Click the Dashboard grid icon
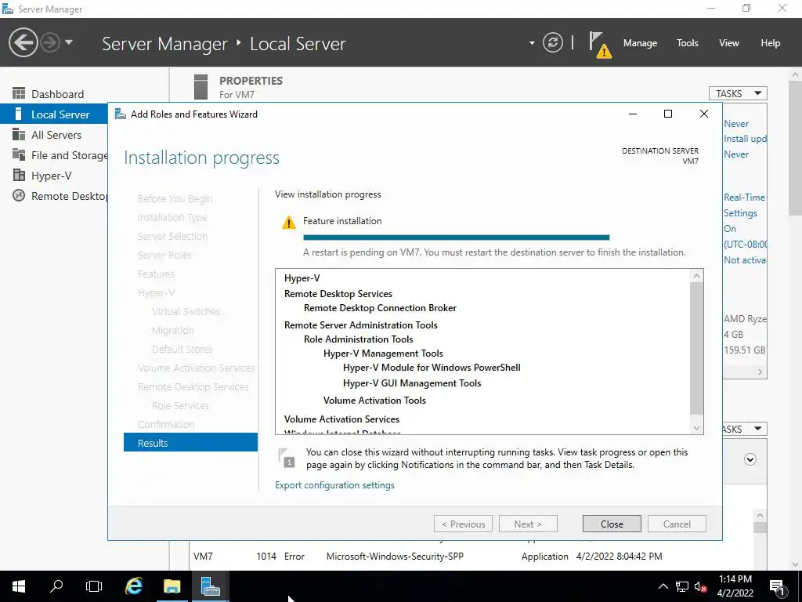This screenshot has height=602, width=802. tap(19, 93)
